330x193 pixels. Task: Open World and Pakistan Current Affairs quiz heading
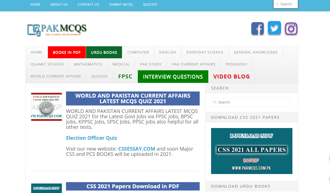click(x=133, y=98)
